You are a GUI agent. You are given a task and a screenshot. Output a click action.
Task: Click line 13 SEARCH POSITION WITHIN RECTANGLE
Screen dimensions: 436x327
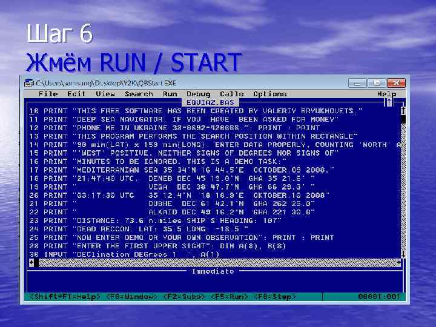277,136
